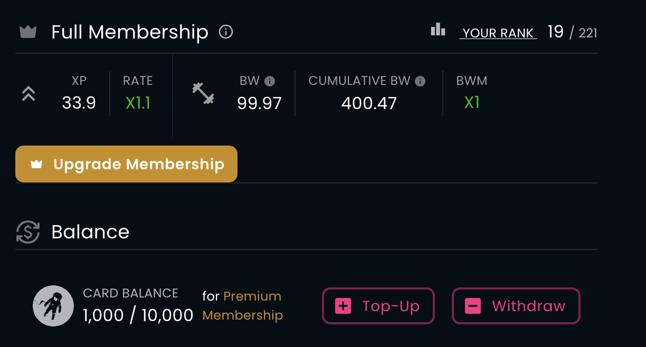Viewport: 646px width, 347px height.
Task: Click the Top-Up button
Action: (x=378, y=306)
